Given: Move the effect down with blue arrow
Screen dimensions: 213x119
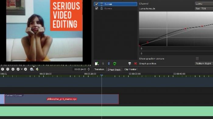Looking at the screenshot, I should (109, 64).
